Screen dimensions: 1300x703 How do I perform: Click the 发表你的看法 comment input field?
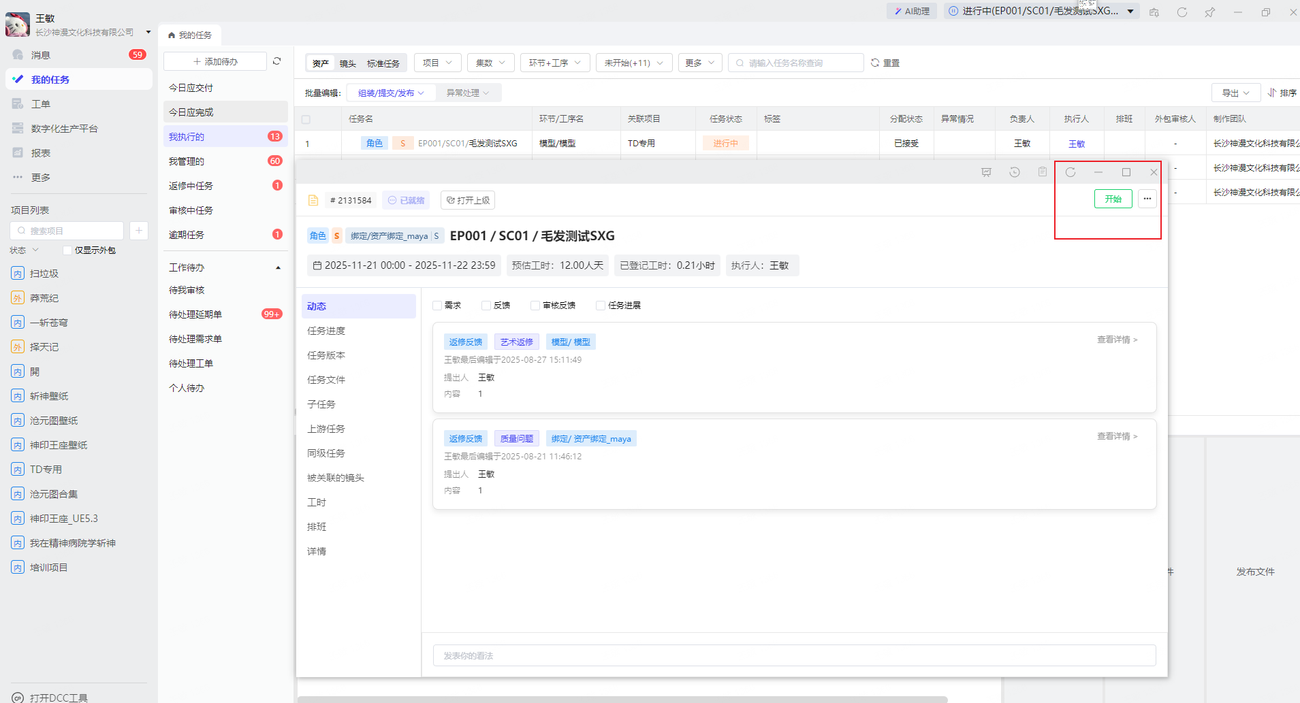[794, 655]
